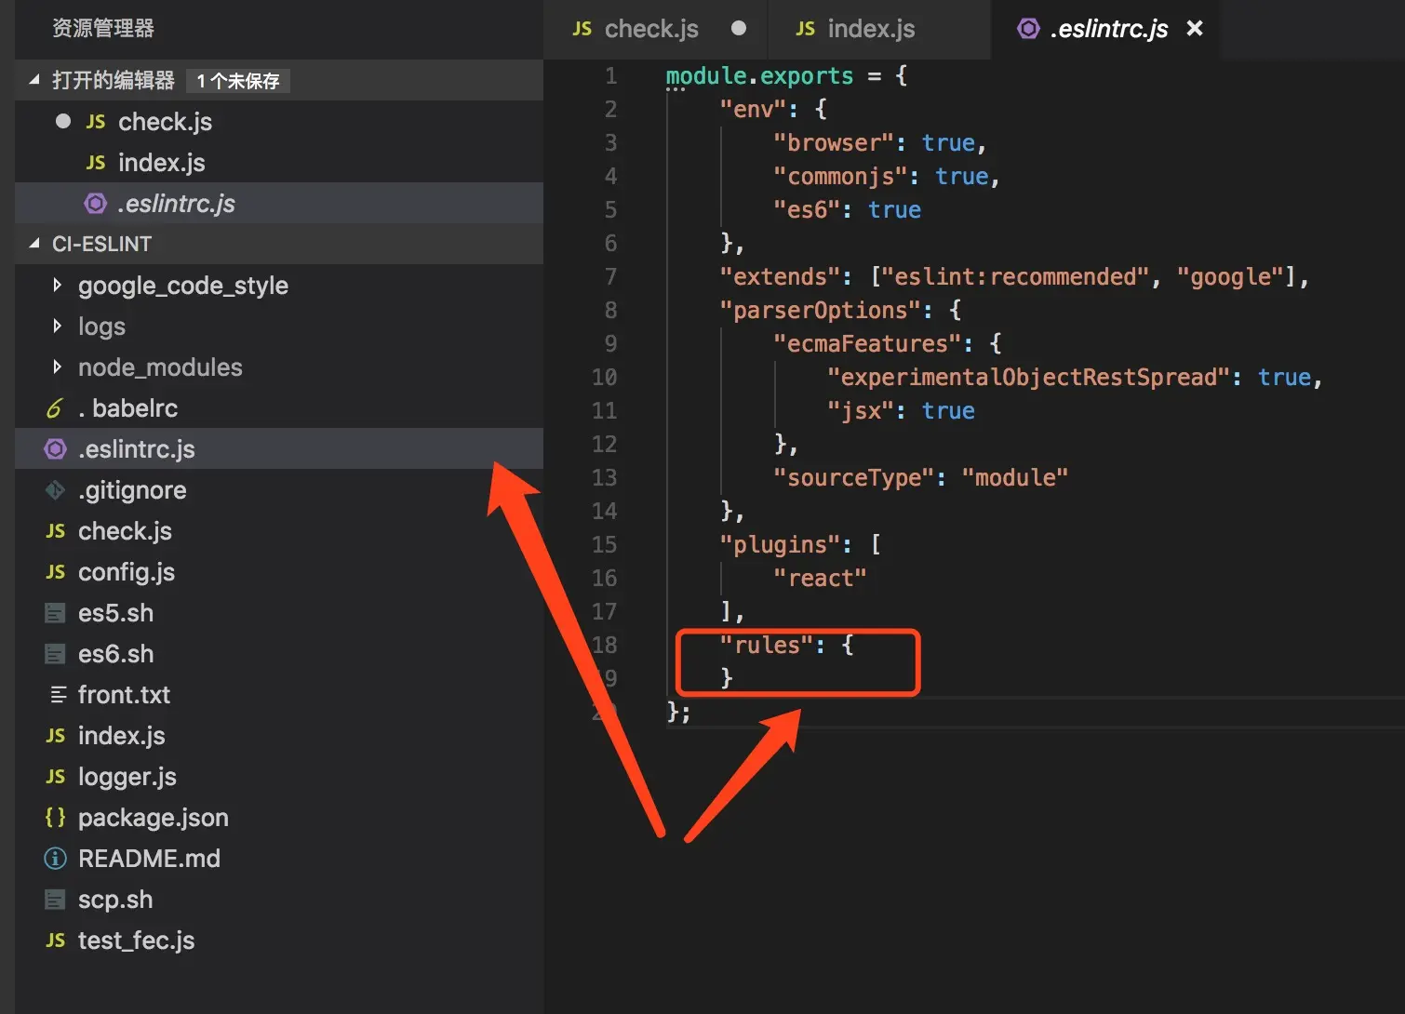Click JS icon beside index.js in CI-ESLINT tree
The height and width of the screenshot is (1014, 1405).
point(56,736)
